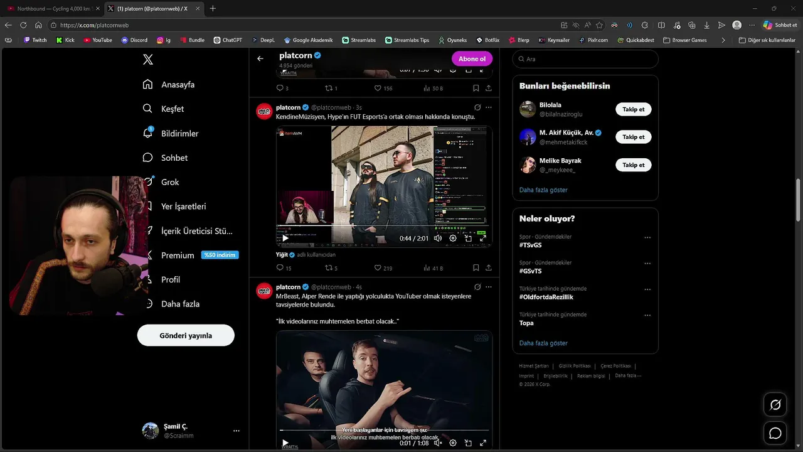Viewport: 803px width, 452px height.
Task: Mute the FUT Esports video
Action: click(x=438, y=239)
